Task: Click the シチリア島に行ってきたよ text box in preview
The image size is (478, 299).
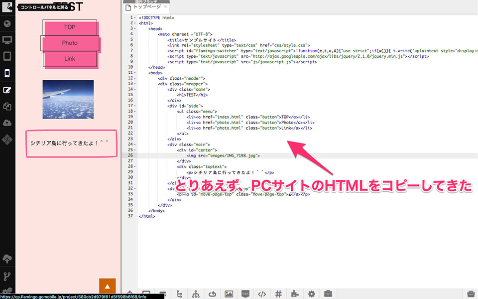Action: click(71, 144)
